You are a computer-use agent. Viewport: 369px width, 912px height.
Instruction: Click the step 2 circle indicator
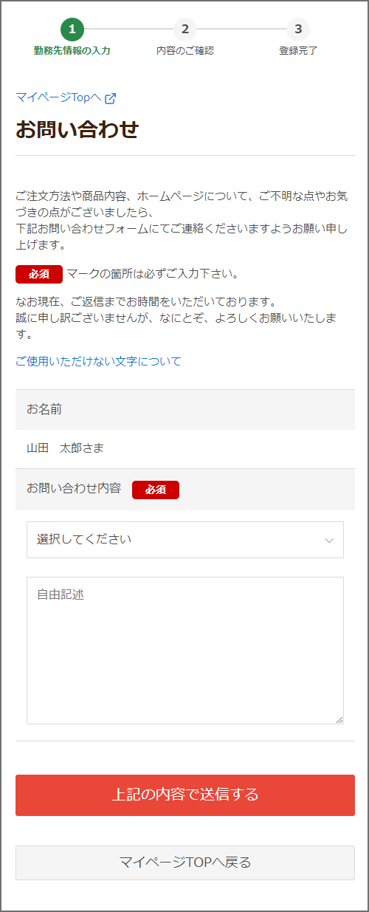click(x=185, y=30)
